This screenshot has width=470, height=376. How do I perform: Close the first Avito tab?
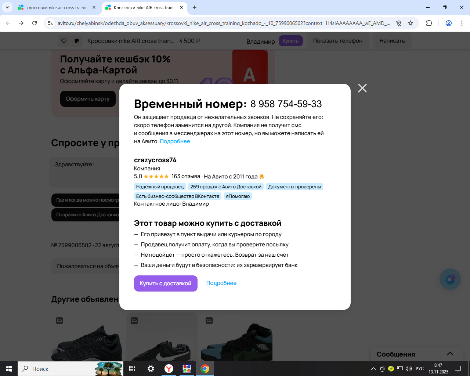pos(94,7)
